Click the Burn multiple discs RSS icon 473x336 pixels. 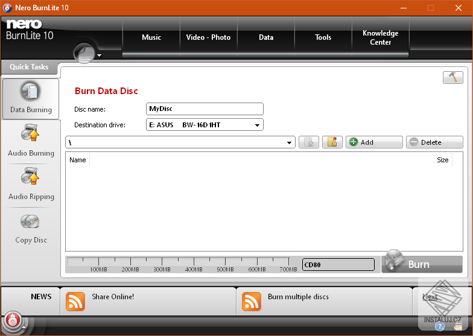[251, 302]
